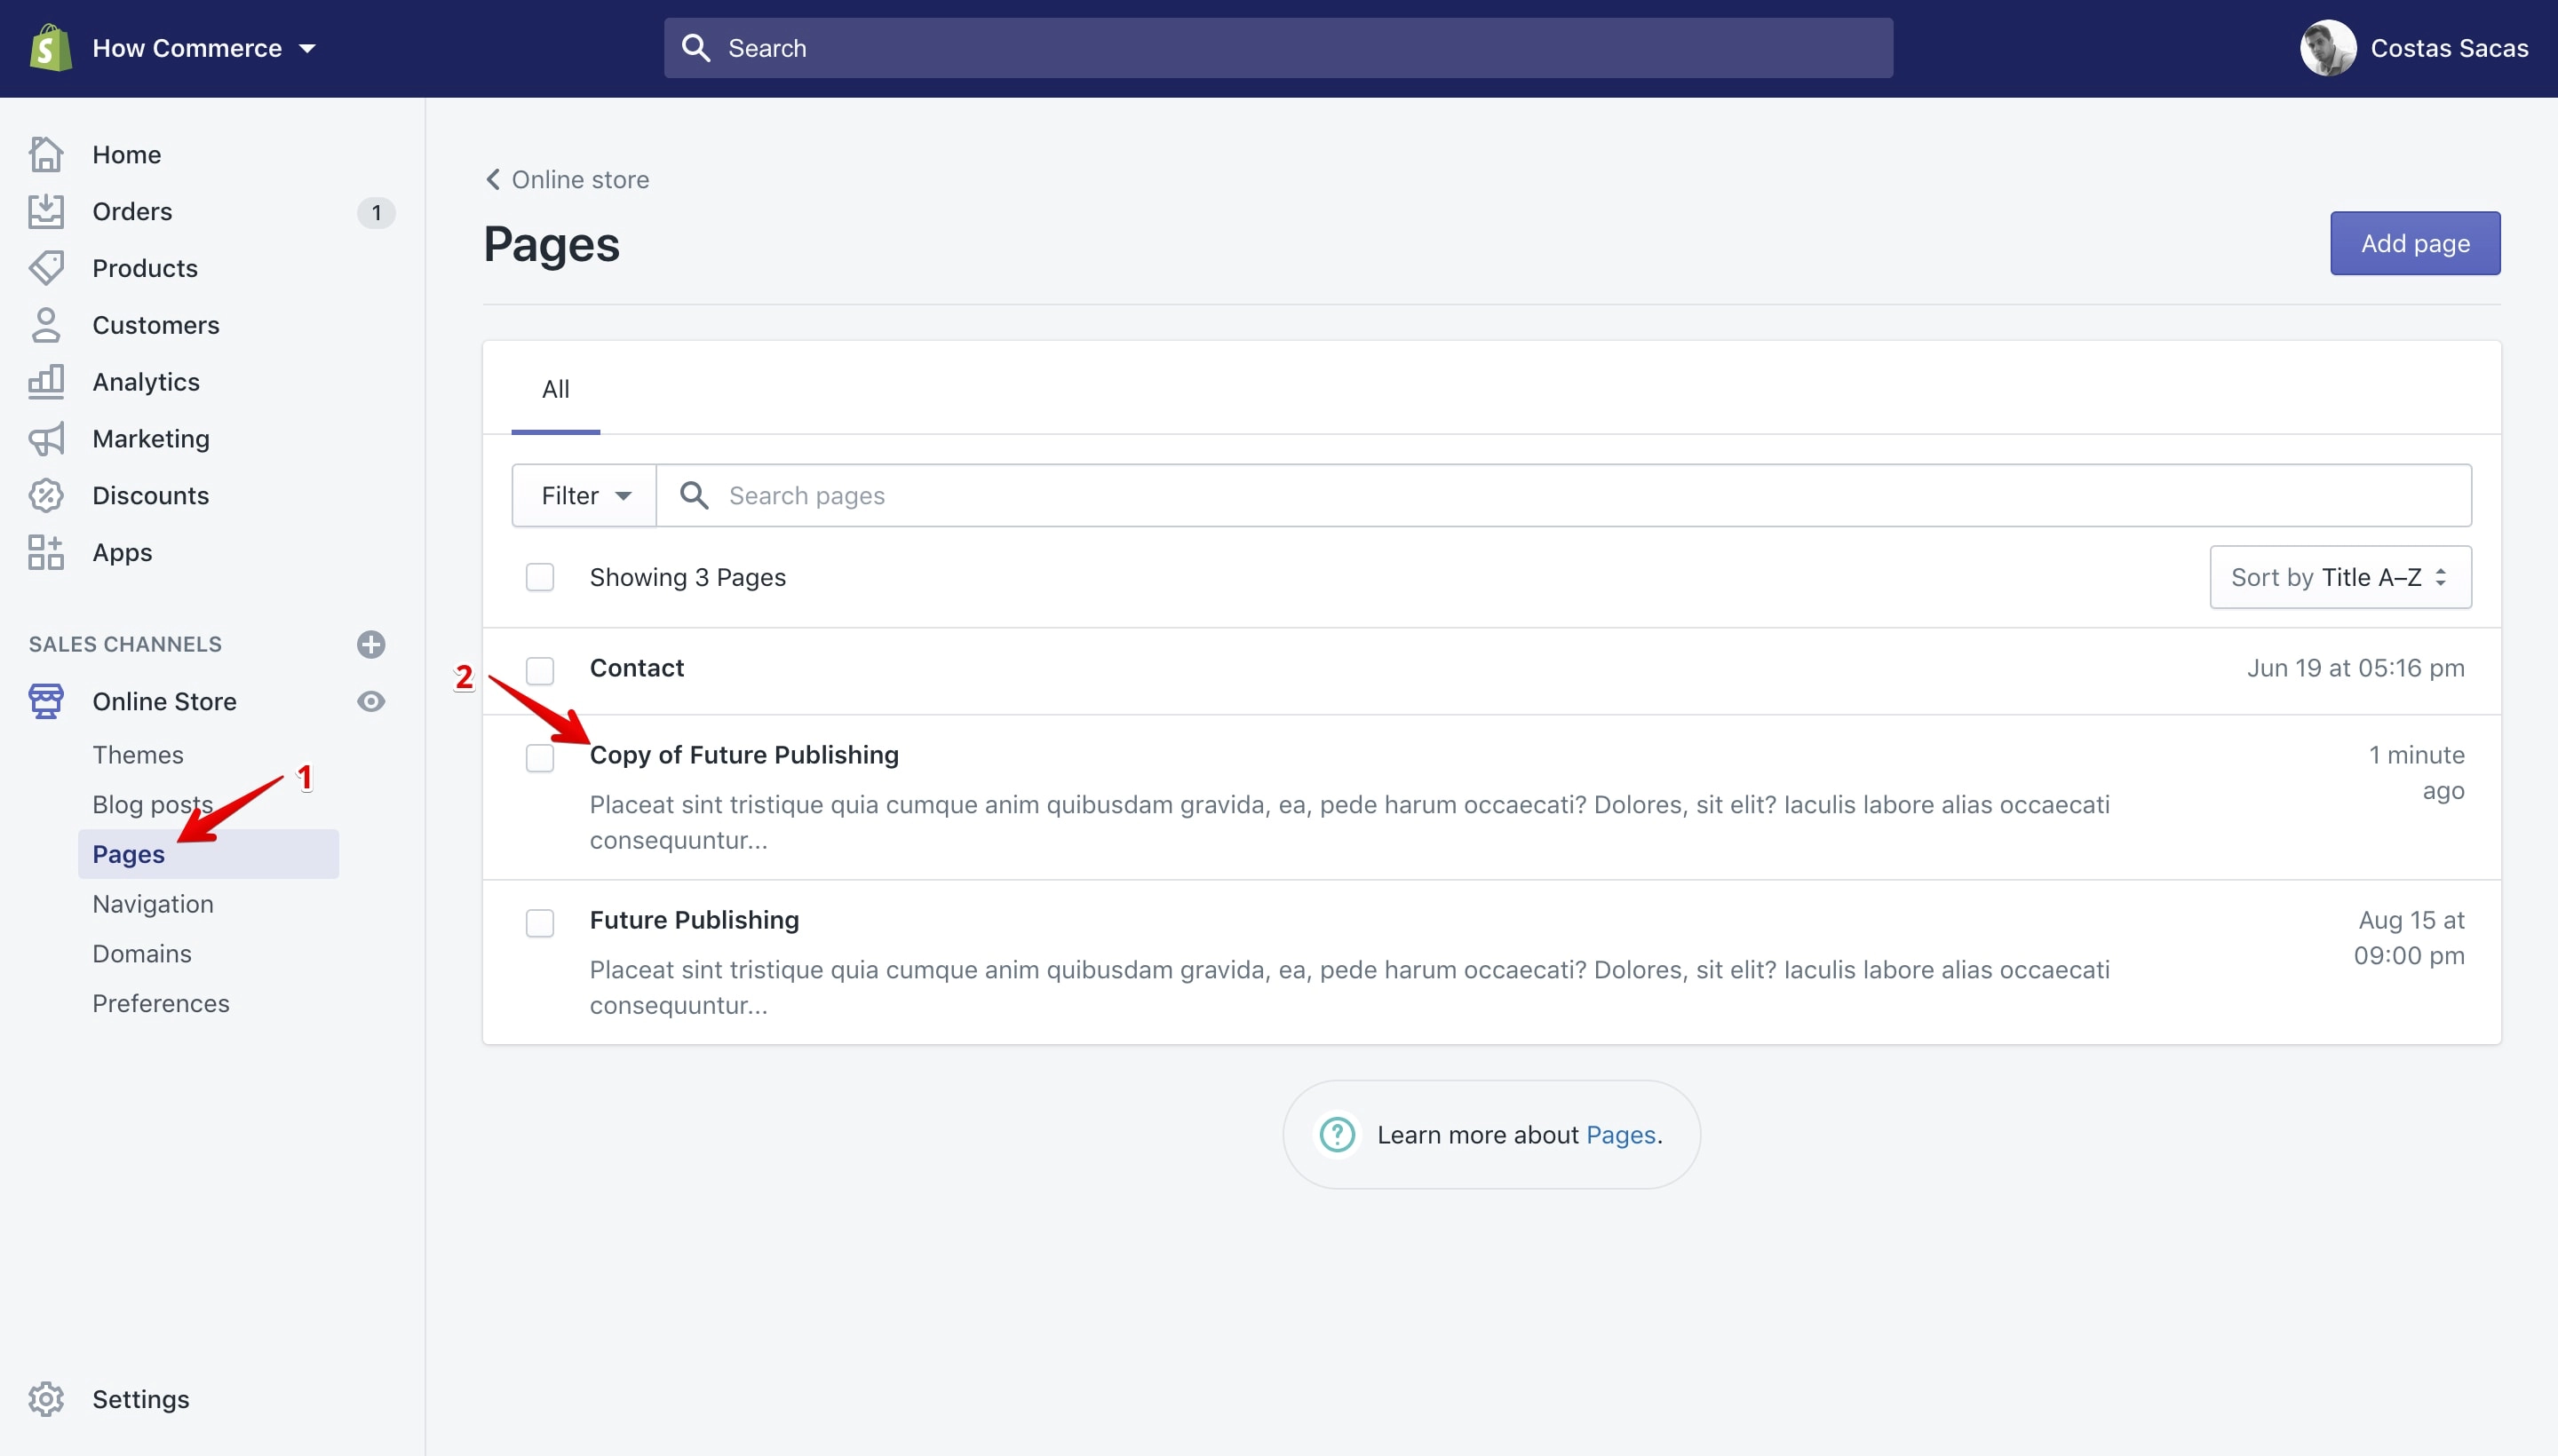This screenshot has height=1456, width=2558.
Task: Click the Aug 15 at 09:00 pm date
Action: tap(2409, 937)
